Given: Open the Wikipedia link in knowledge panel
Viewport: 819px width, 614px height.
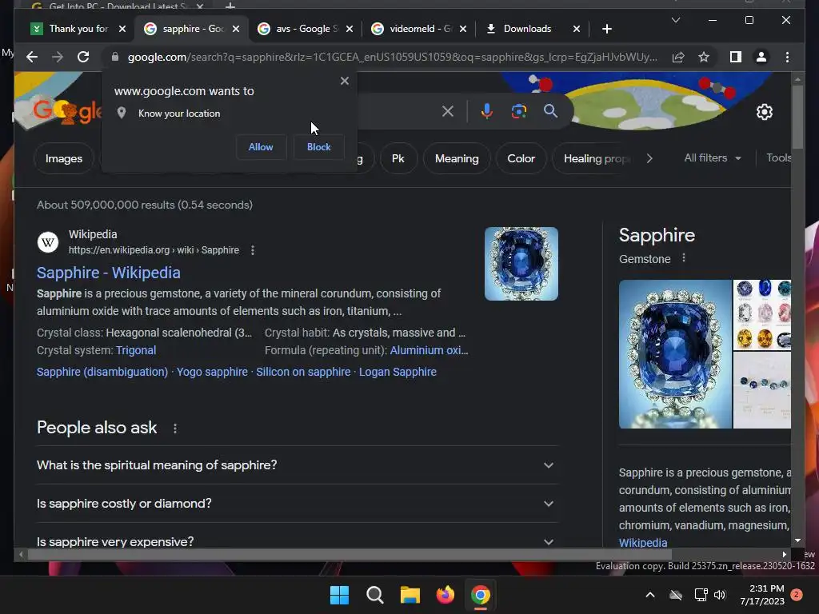Looking at the screenshot, I should pyautogui.click(x=643, y=543).
